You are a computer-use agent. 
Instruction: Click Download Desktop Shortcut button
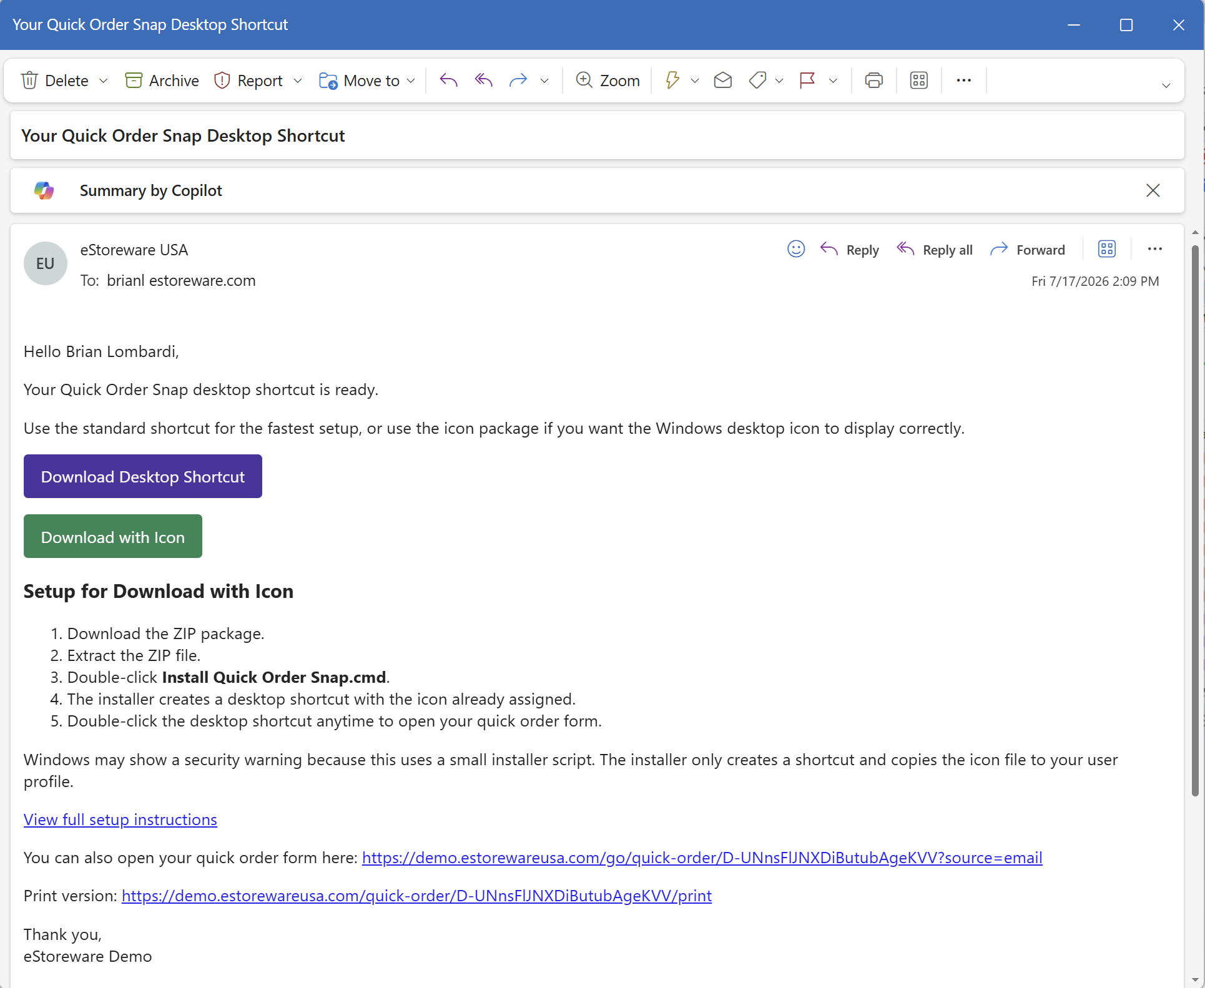coord(143,476)
